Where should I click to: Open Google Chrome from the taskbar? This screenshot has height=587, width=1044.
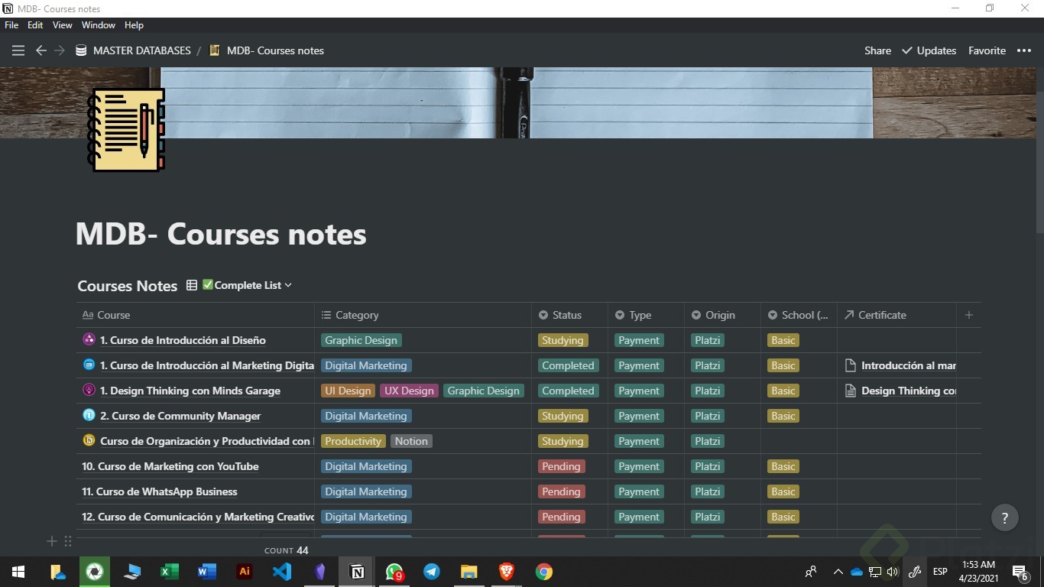click(x=544, y=572)
